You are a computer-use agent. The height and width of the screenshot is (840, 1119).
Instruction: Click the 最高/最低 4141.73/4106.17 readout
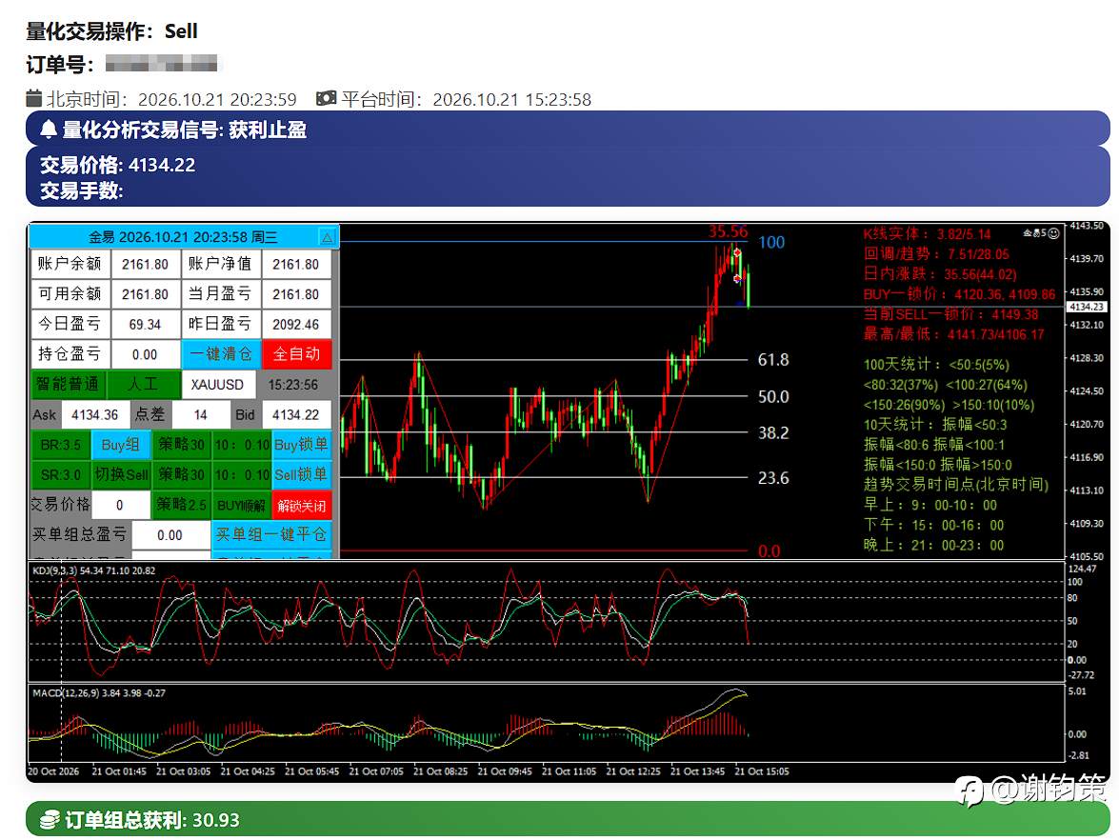953,333
